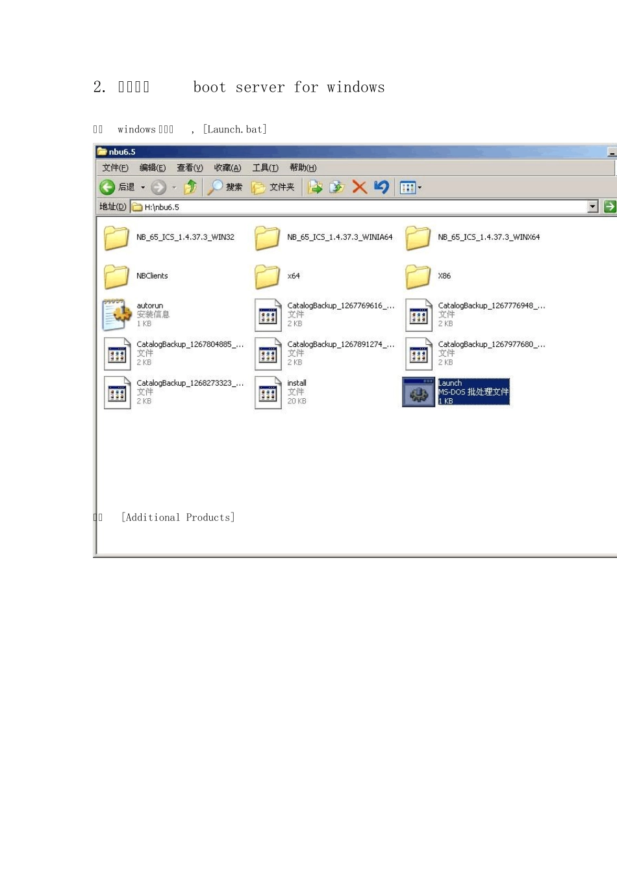Select the CatalogBackup_1267977680 file

click(x=475, y=353)
